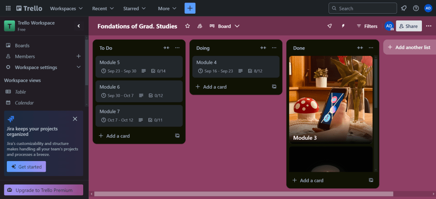Open the automation lightning bolt icon

click(x=343, y=26)
